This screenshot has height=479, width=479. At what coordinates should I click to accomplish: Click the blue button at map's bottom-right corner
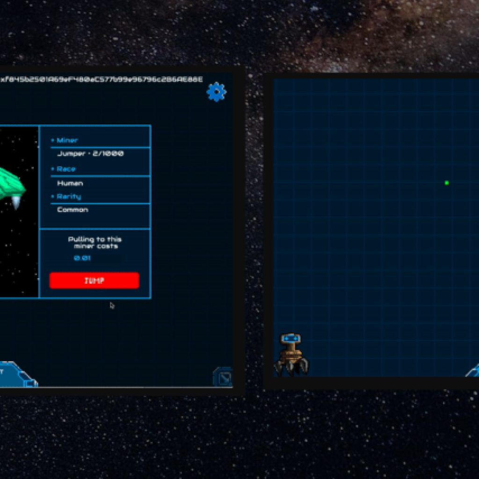[473, 371]
